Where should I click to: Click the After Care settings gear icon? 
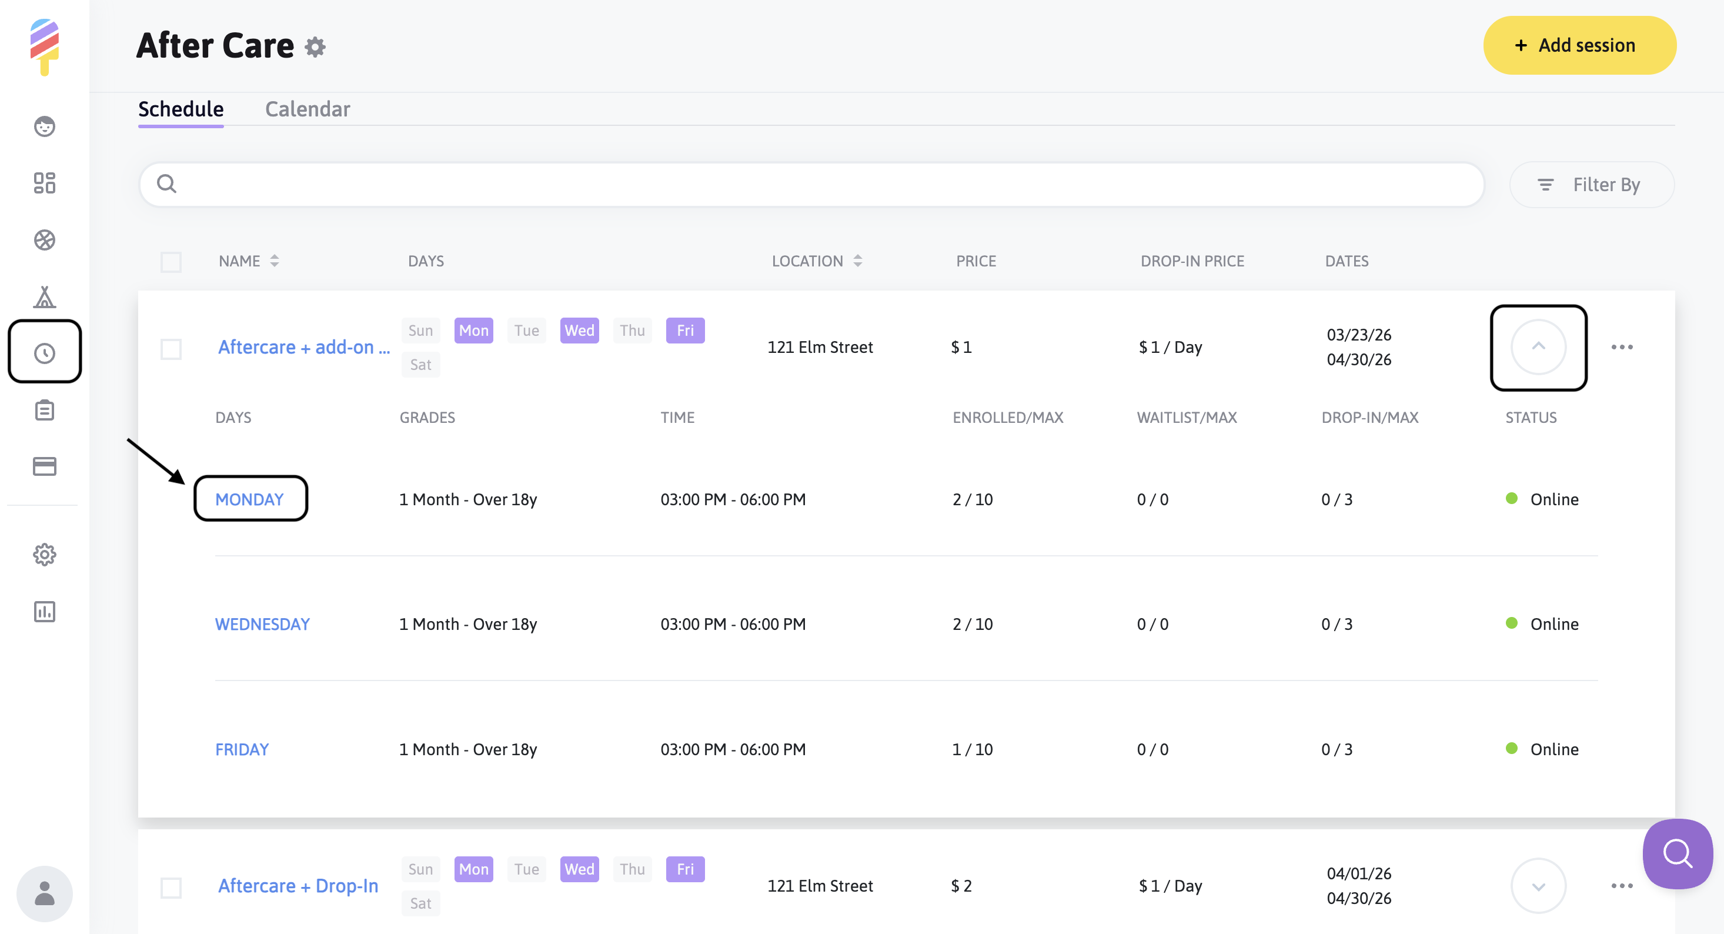315,47
